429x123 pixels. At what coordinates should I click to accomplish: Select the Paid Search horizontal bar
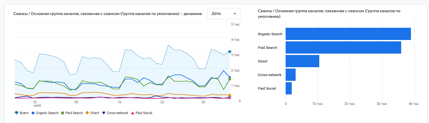pos(343,47)
